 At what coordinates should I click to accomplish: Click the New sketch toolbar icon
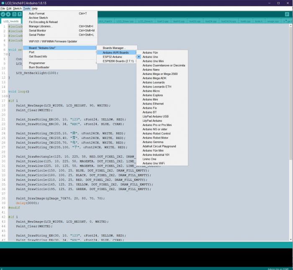point(14,14)
